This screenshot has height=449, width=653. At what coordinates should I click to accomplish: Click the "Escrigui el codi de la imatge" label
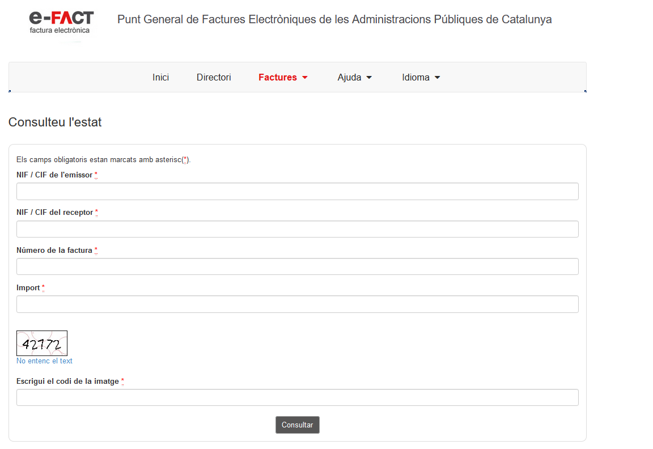[67, 382]
